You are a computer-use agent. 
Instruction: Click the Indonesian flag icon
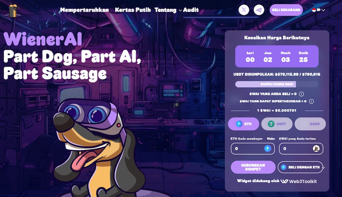[314, 10]
